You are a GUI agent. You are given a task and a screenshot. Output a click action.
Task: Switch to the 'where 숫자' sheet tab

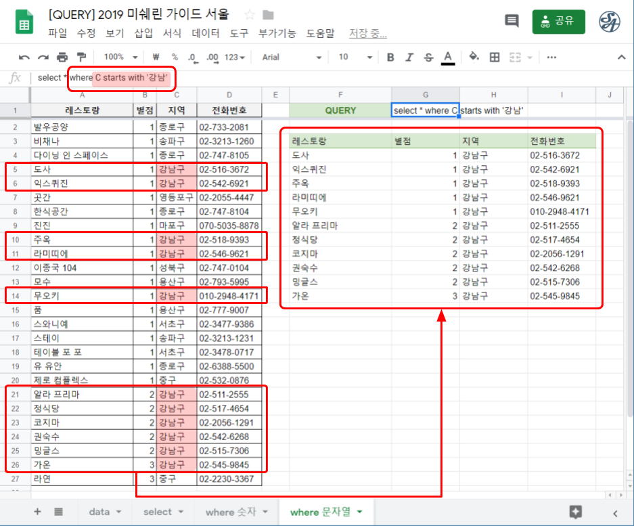coord(236,512)
